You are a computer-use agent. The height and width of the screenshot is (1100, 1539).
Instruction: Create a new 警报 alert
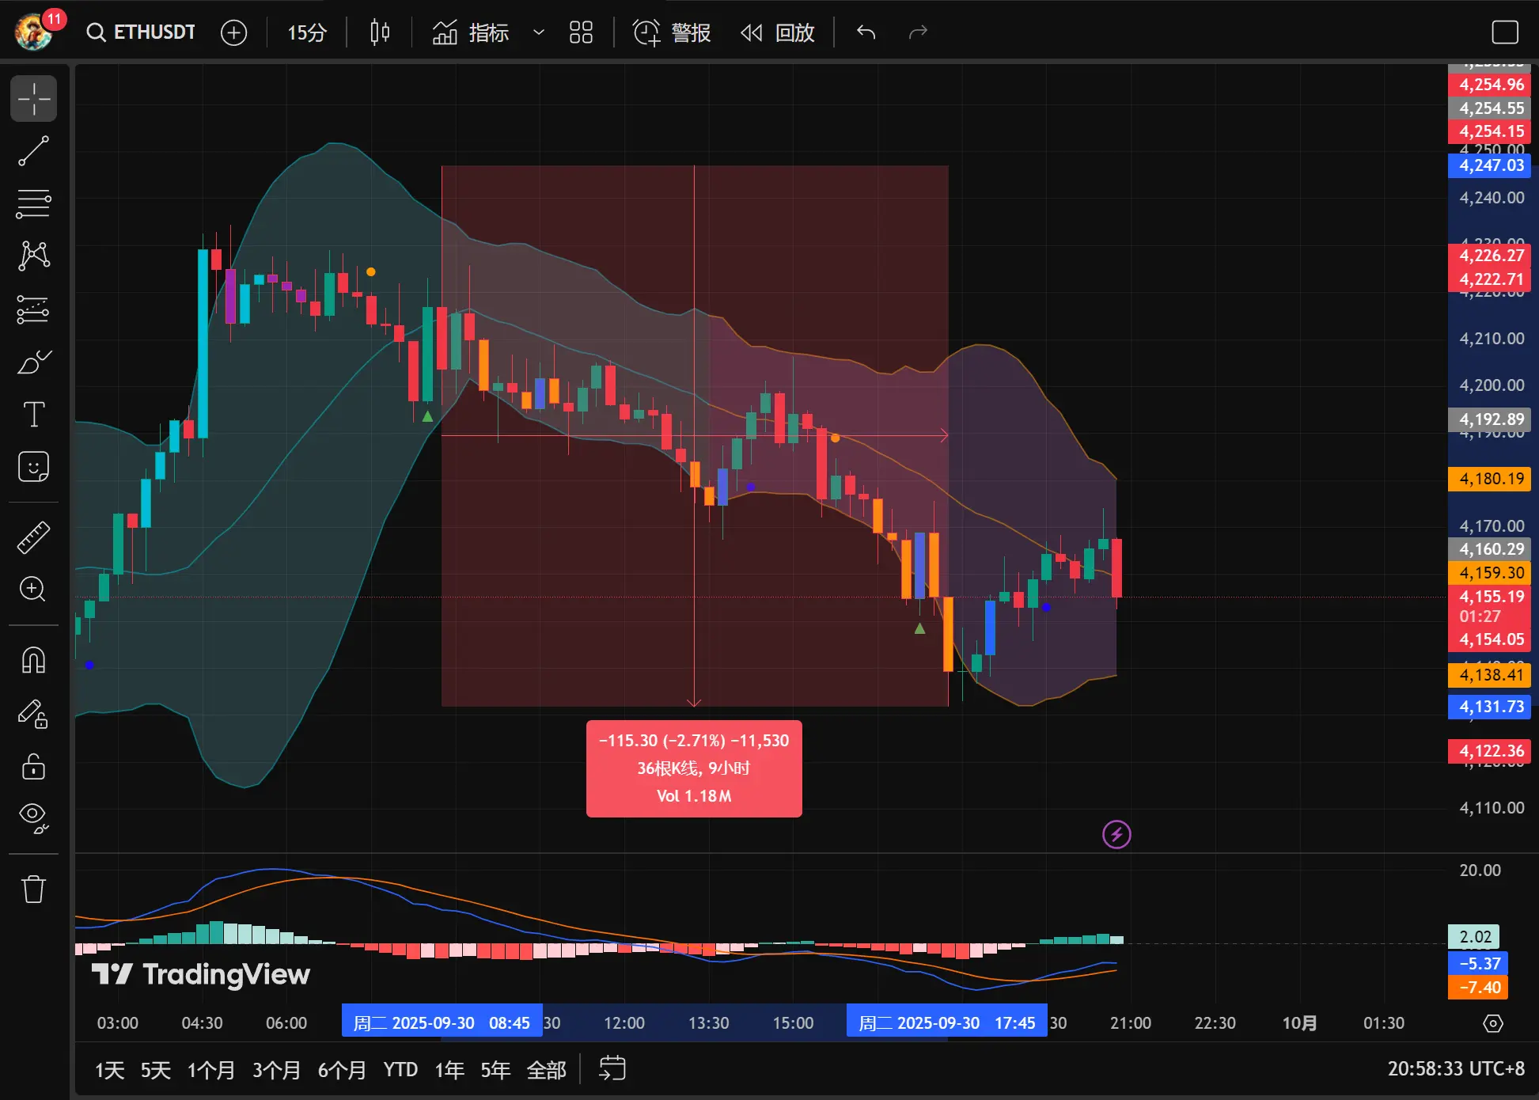tap(672, 32)
